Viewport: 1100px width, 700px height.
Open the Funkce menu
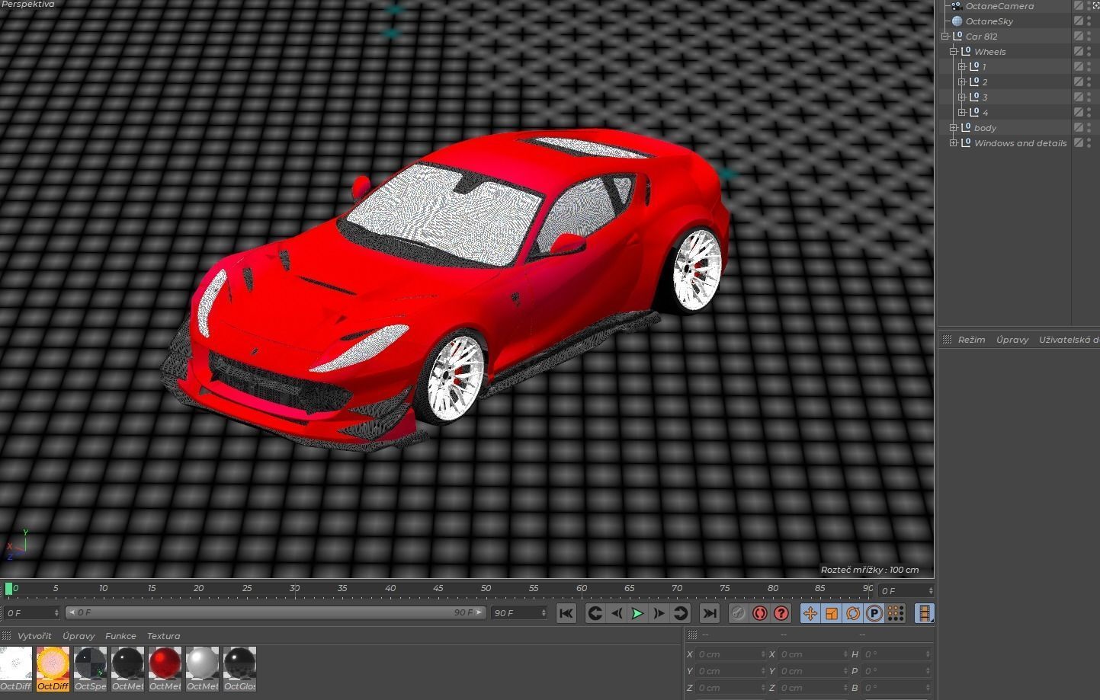coord(120,636)
